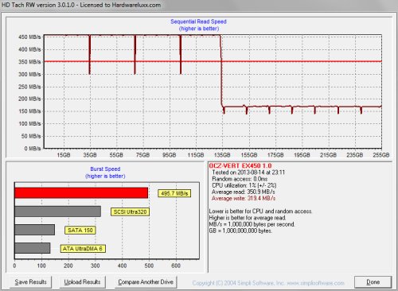This screenshot has width=398, height=291.
Task: Click the OCZ-VERT EX450 1.0 drive name
Action: click(x=240, y=166)
